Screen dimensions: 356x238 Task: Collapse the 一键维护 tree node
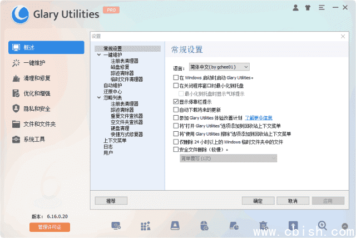98,55
